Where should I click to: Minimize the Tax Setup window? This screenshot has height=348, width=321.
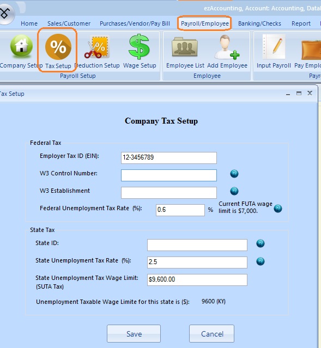click(x=288, y=94)
